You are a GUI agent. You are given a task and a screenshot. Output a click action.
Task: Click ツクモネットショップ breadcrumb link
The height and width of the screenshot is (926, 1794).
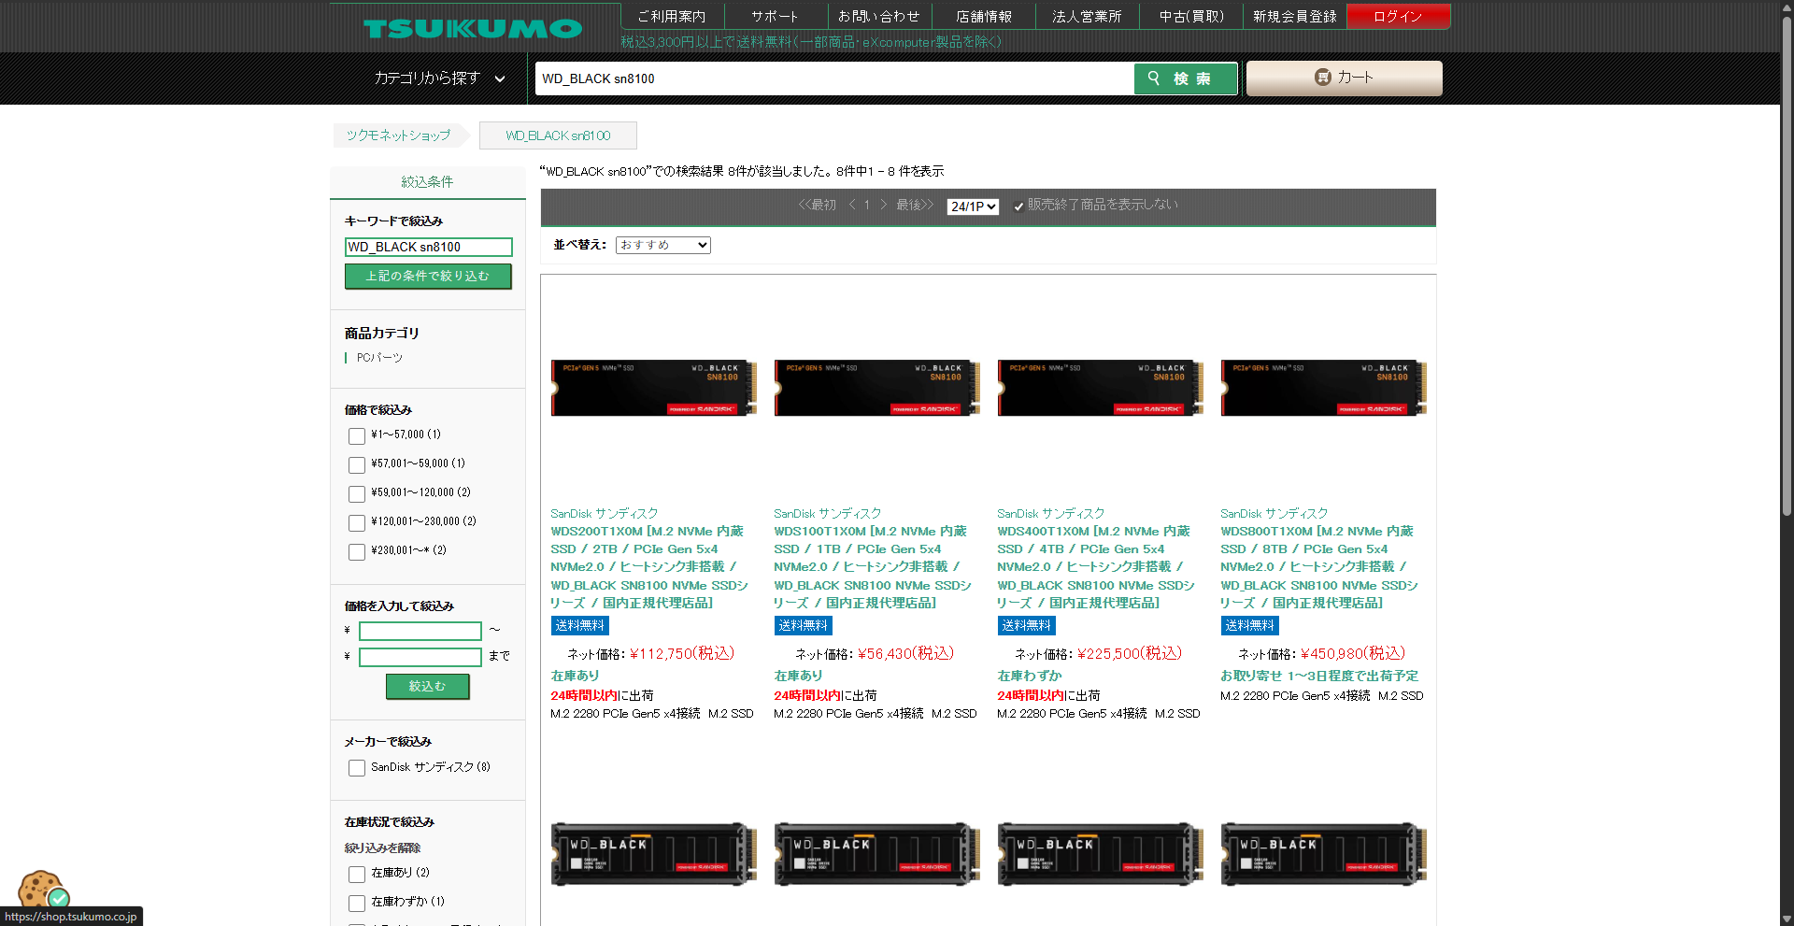click(x=399, y=135)
